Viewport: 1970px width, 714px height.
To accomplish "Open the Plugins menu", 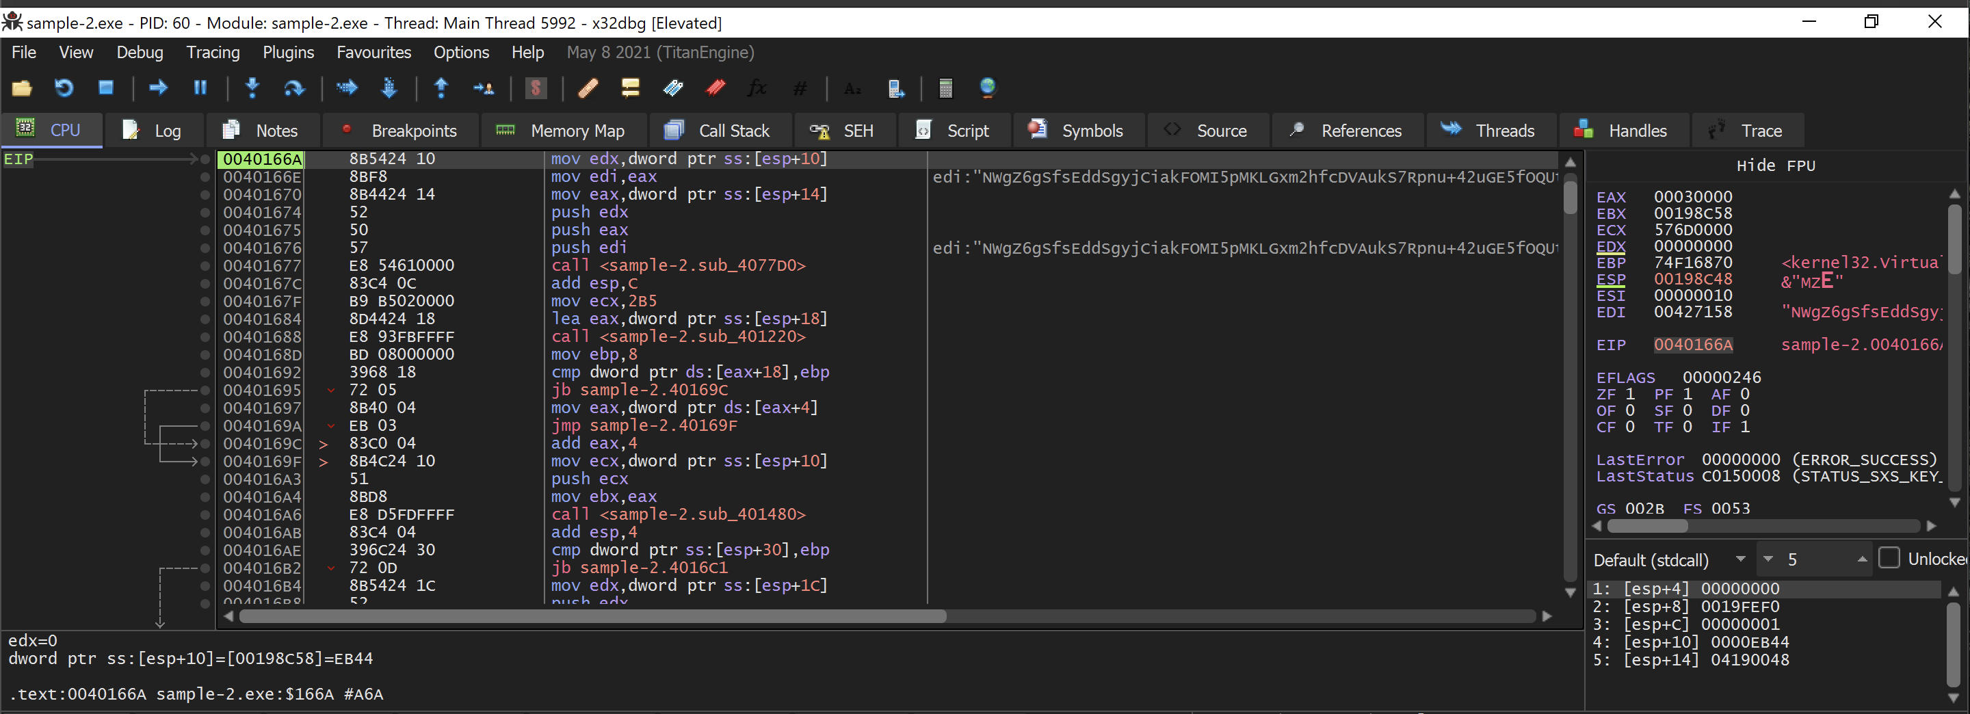I will click(287, 52).
